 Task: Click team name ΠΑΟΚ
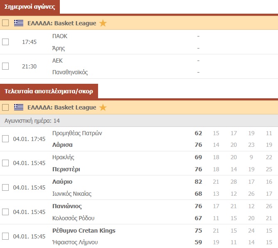60,36
